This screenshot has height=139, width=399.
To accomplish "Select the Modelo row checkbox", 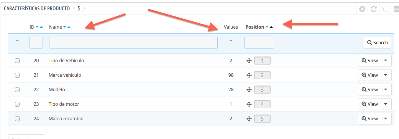I will point(17,89).
